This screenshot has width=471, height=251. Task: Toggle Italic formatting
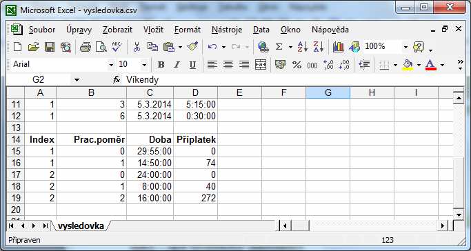click(177, 65)
